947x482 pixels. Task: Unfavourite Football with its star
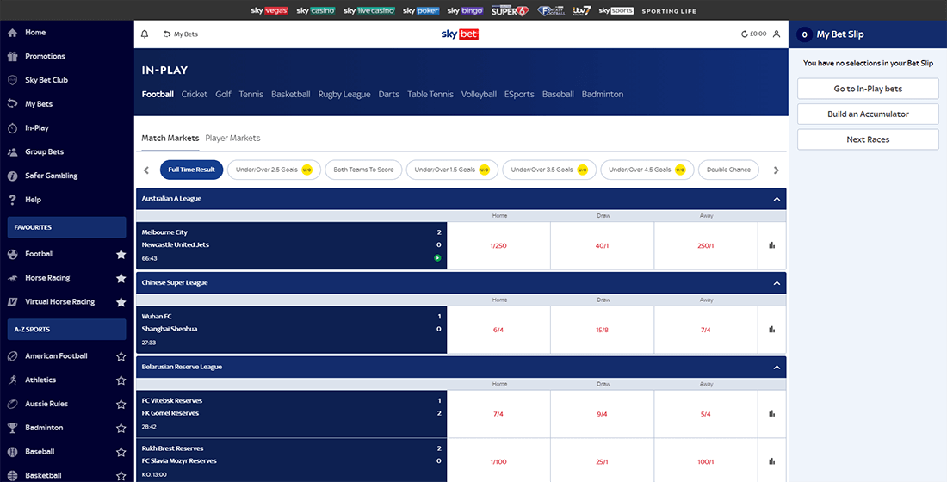pos(121,254)
